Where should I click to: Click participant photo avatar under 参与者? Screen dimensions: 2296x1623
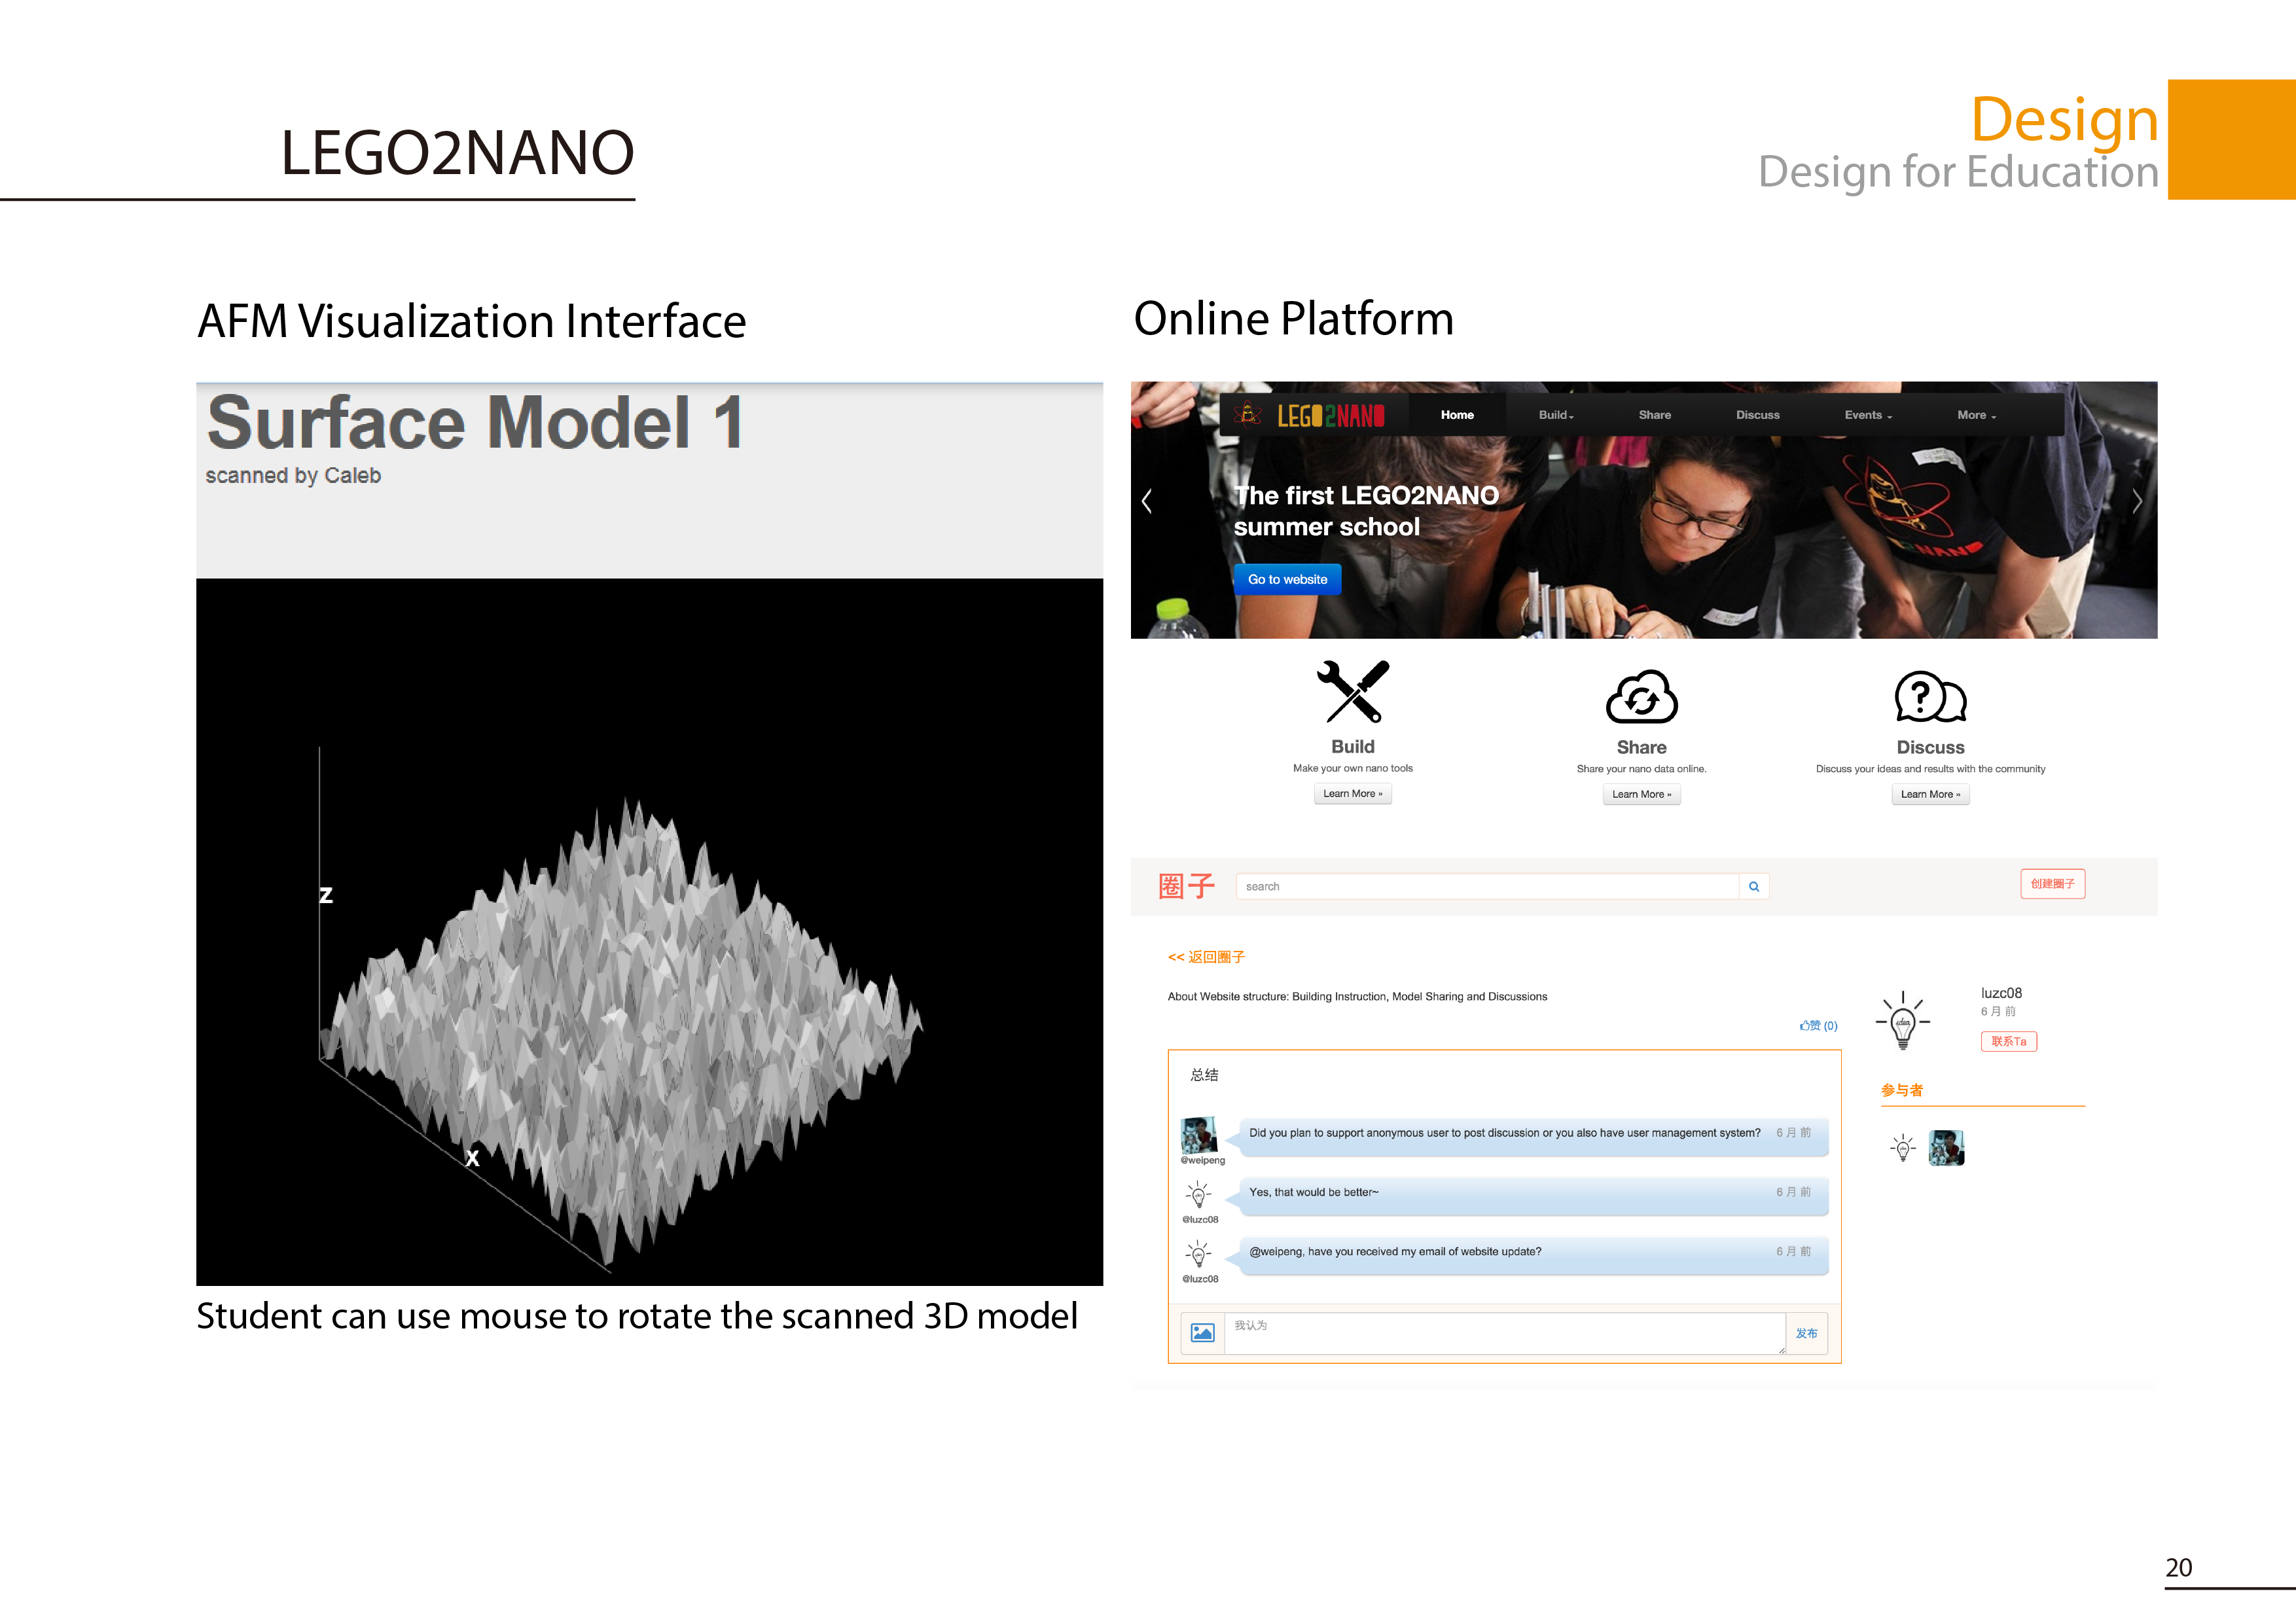coord(1946,1148)
